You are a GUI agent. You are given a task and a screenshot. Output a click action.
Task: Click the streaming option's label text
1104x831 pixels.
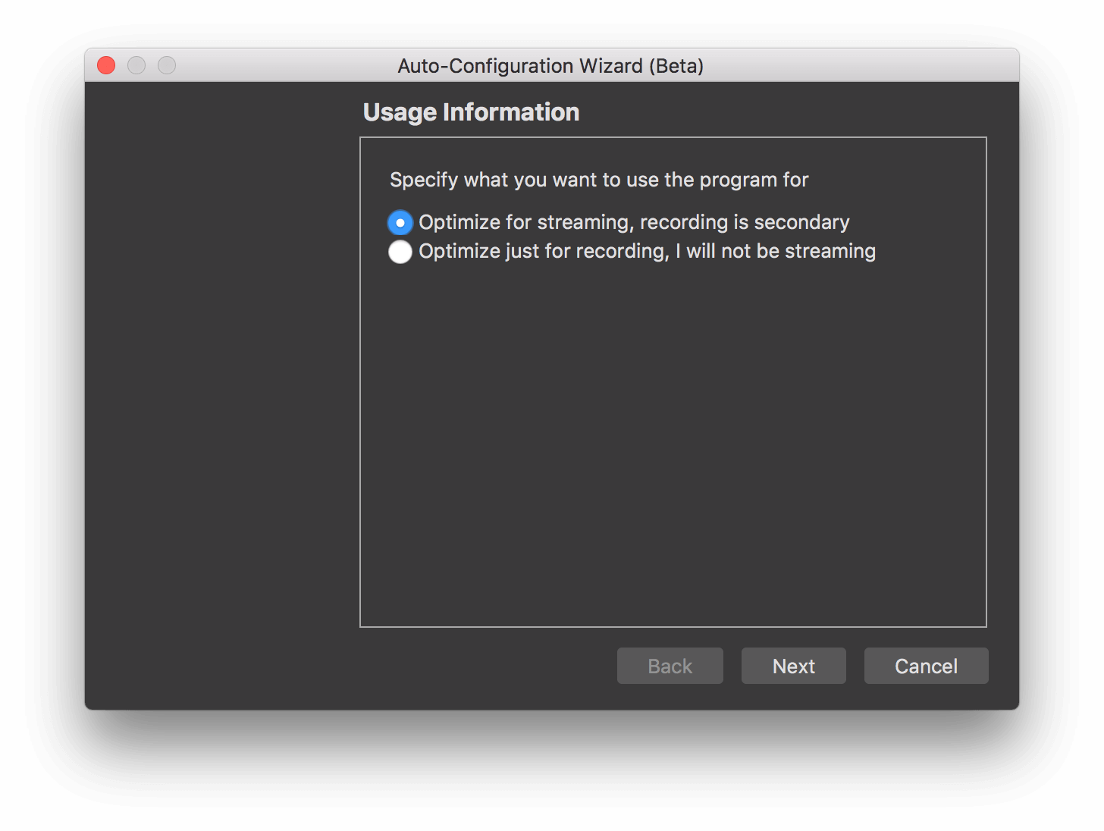(635, 222)
